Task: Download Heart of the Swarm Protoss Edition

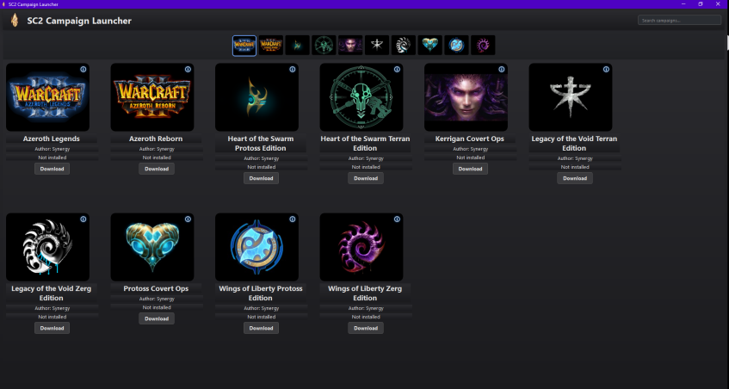Action: pyautogui.click(x=262, y=178)
